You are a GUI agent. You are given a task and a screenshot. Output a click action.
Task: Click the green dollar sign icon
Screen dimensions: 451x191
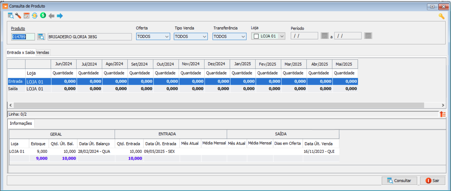click(43, 15)
